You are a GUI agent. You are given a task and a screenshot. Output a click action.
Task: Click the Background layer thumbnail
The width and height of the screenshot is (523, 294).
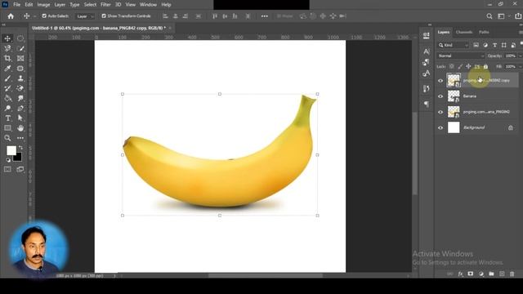(x=454, y=127)
